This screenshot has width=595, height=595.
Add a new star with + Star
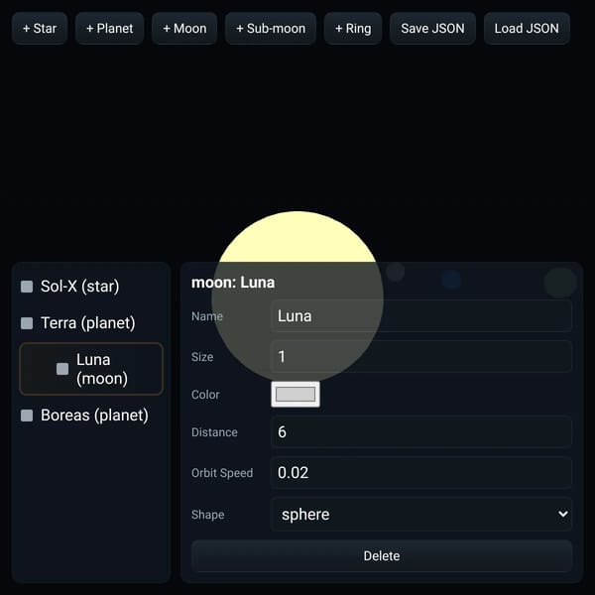click(40, 29)
